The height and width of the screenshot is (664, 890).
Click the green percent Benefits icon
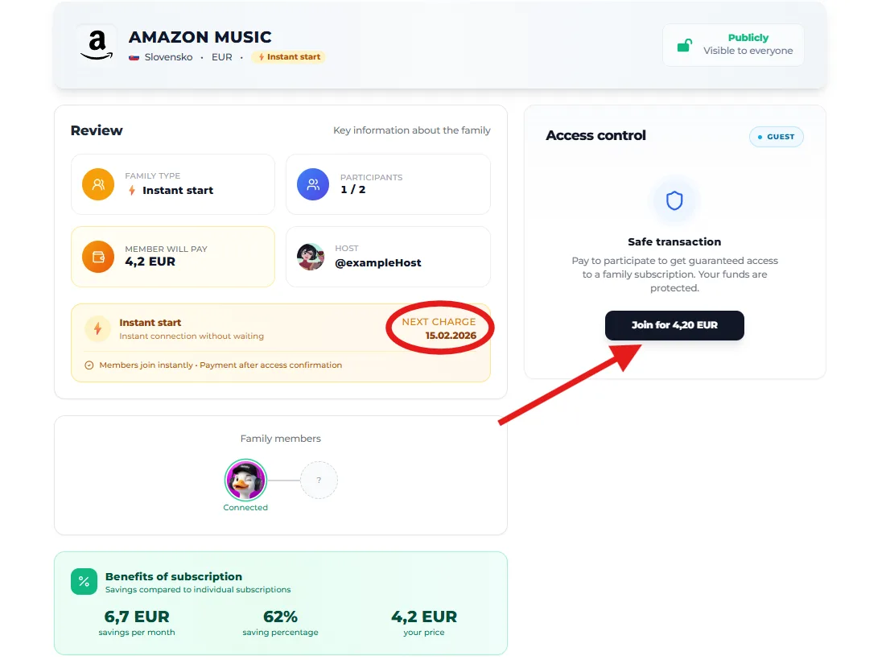[x=84, y=582]
